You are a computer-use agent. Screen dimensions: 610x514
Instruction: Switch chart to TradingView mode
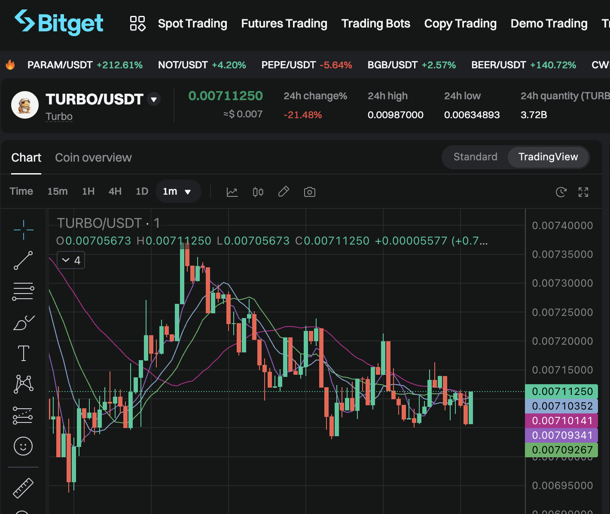pos(548,157)
